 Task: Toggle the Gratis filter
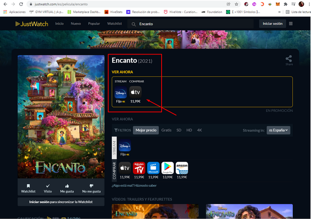[166, 130]
